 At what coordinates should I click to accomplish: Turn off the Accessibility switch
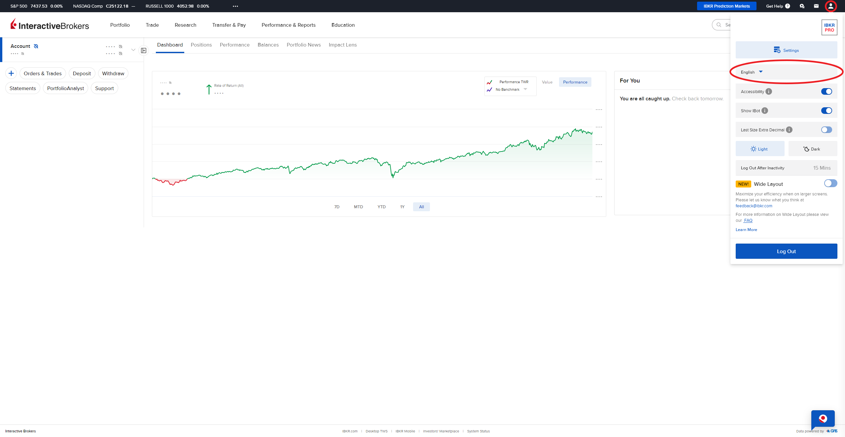pos(827,91)
